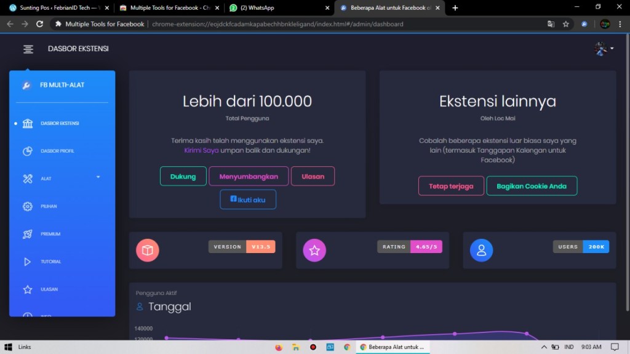Click the Ikuti aku Facebook button

pyautogui.click(x=248, y=199)
